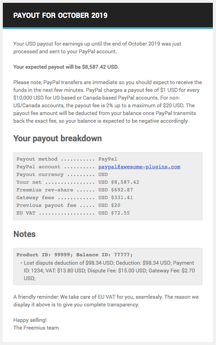The image size is (216, 345).
Task: Click the "Product ID: 99999; Balance ID: 77777" line
Action: pyautogui.click(x=75, y=255)
